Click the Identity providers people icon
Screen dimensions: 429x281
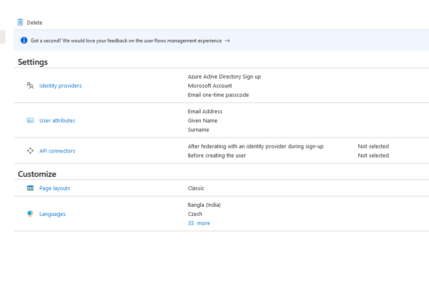[x=30, y=86]
